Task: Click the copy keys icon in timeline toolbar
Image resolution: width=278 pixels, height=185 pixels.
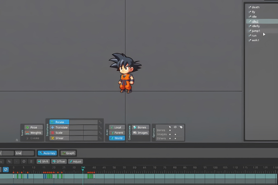Action: (9, 161)
